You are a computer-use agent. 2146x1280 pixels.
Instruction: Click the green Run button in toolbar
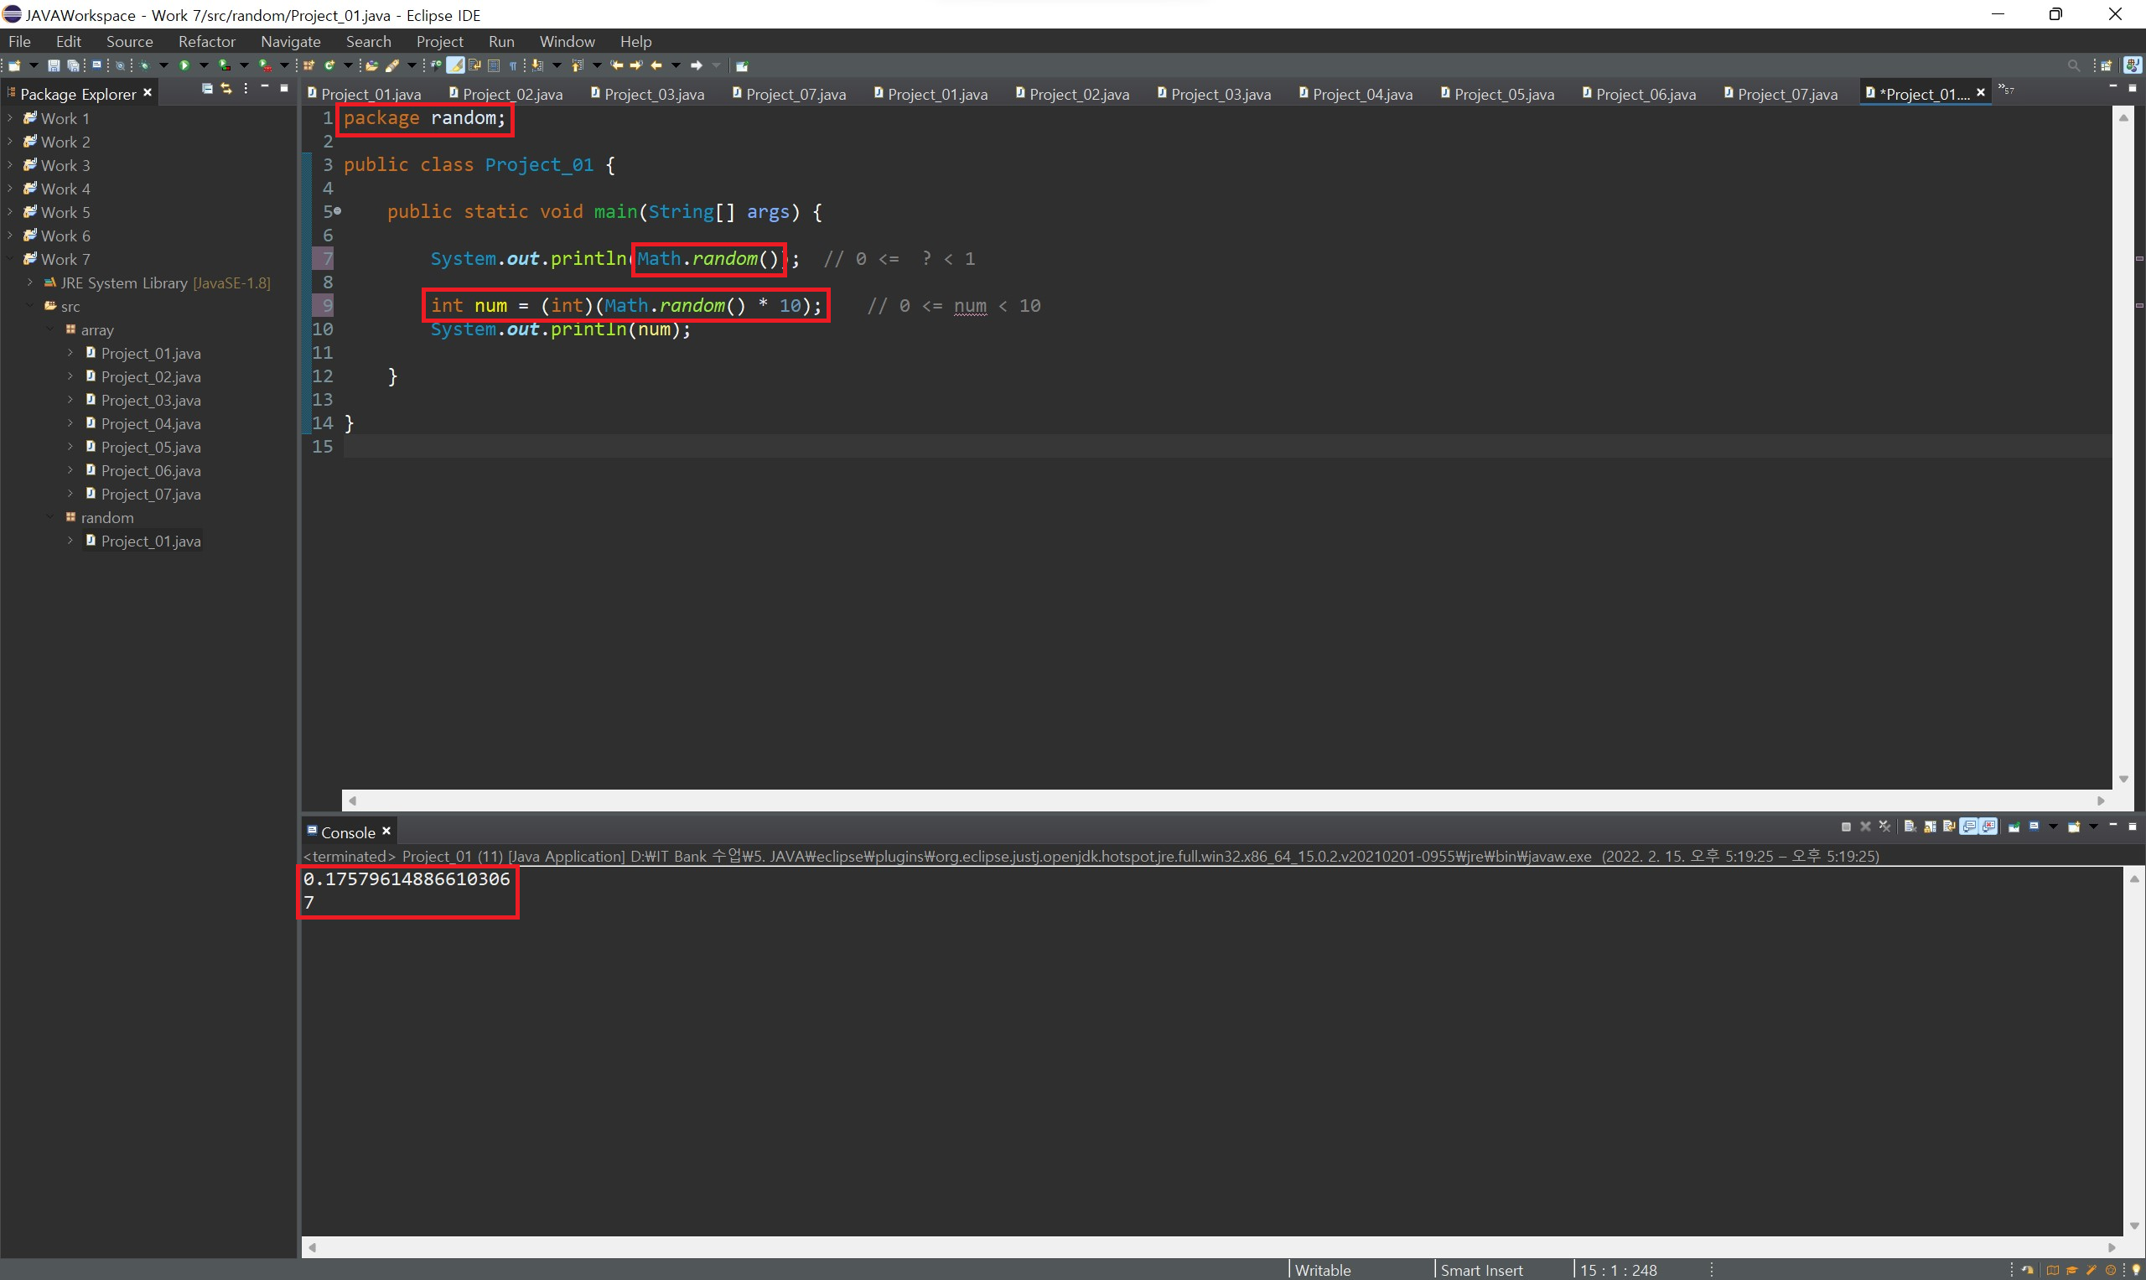tap(184, 65)
